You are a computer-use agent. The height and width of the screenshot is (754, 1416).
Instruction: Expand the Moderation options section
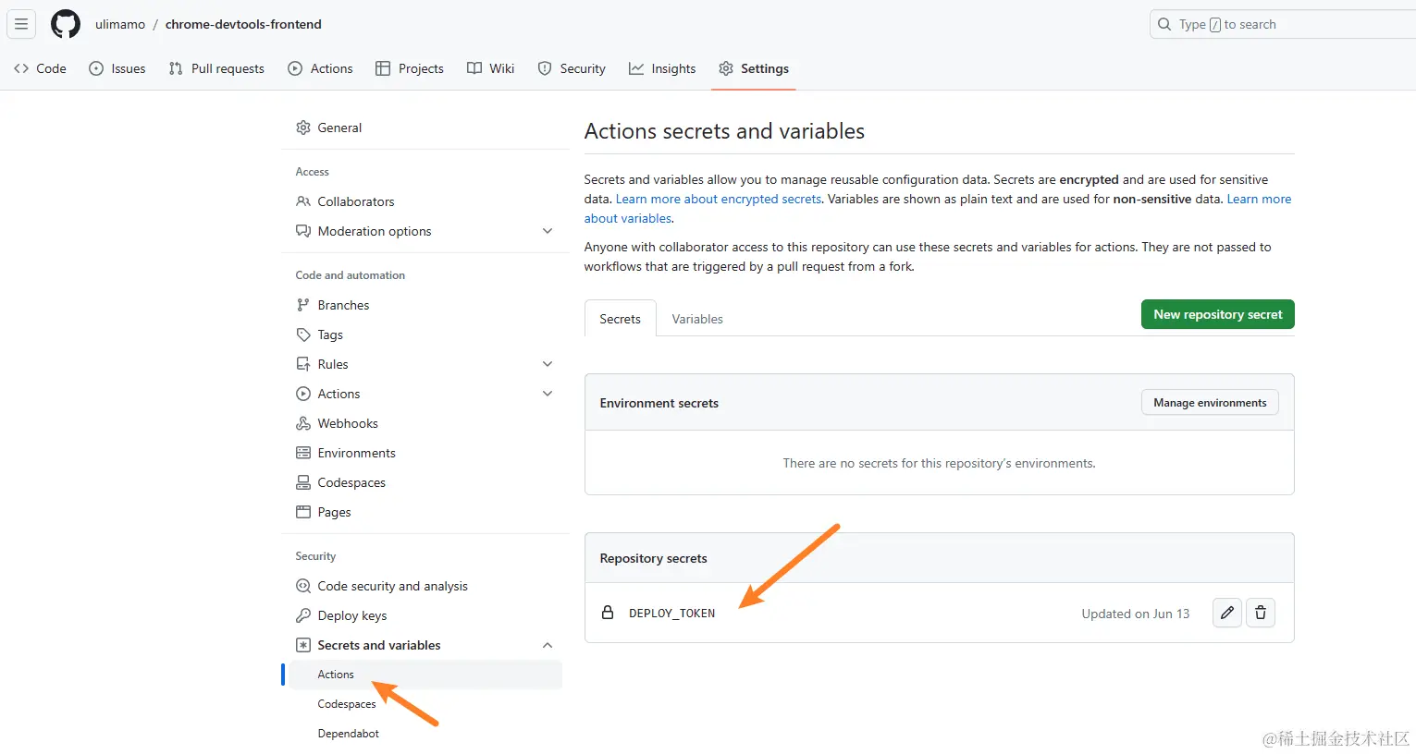point(548,231)
